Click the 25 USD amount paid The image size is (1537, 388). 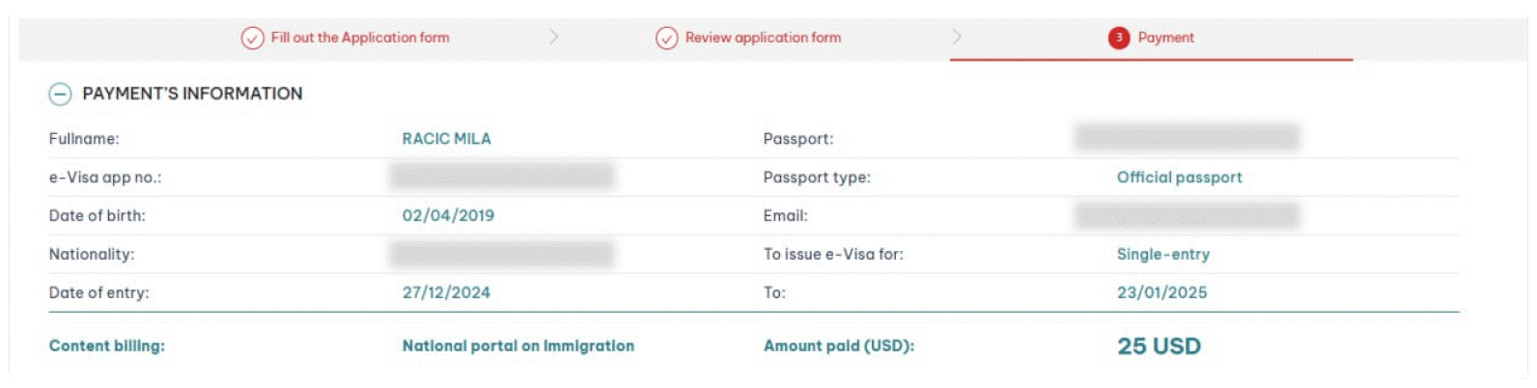click(x=1159, y=346)
